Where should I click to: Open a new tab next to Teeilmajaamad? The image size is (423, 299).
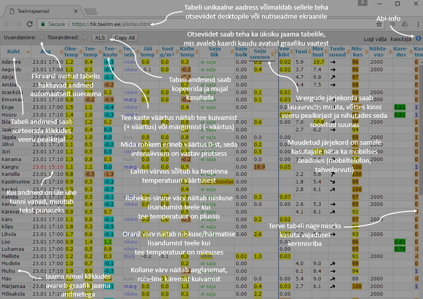[x=91, y=10]
